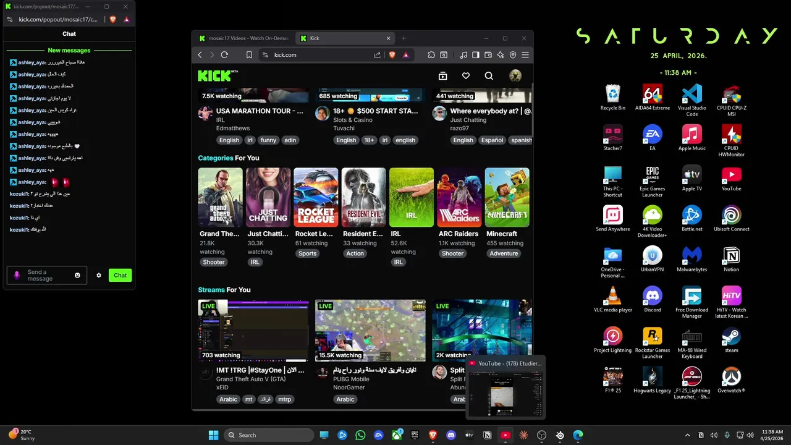791x445 pixels.
Task: Close the Kick browser tab
Action: pos(389,38)
